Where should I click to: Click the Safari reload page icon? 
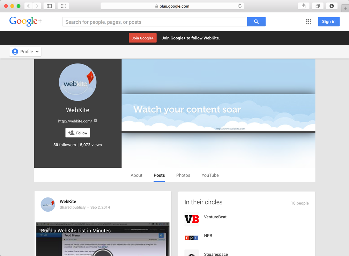239,6
